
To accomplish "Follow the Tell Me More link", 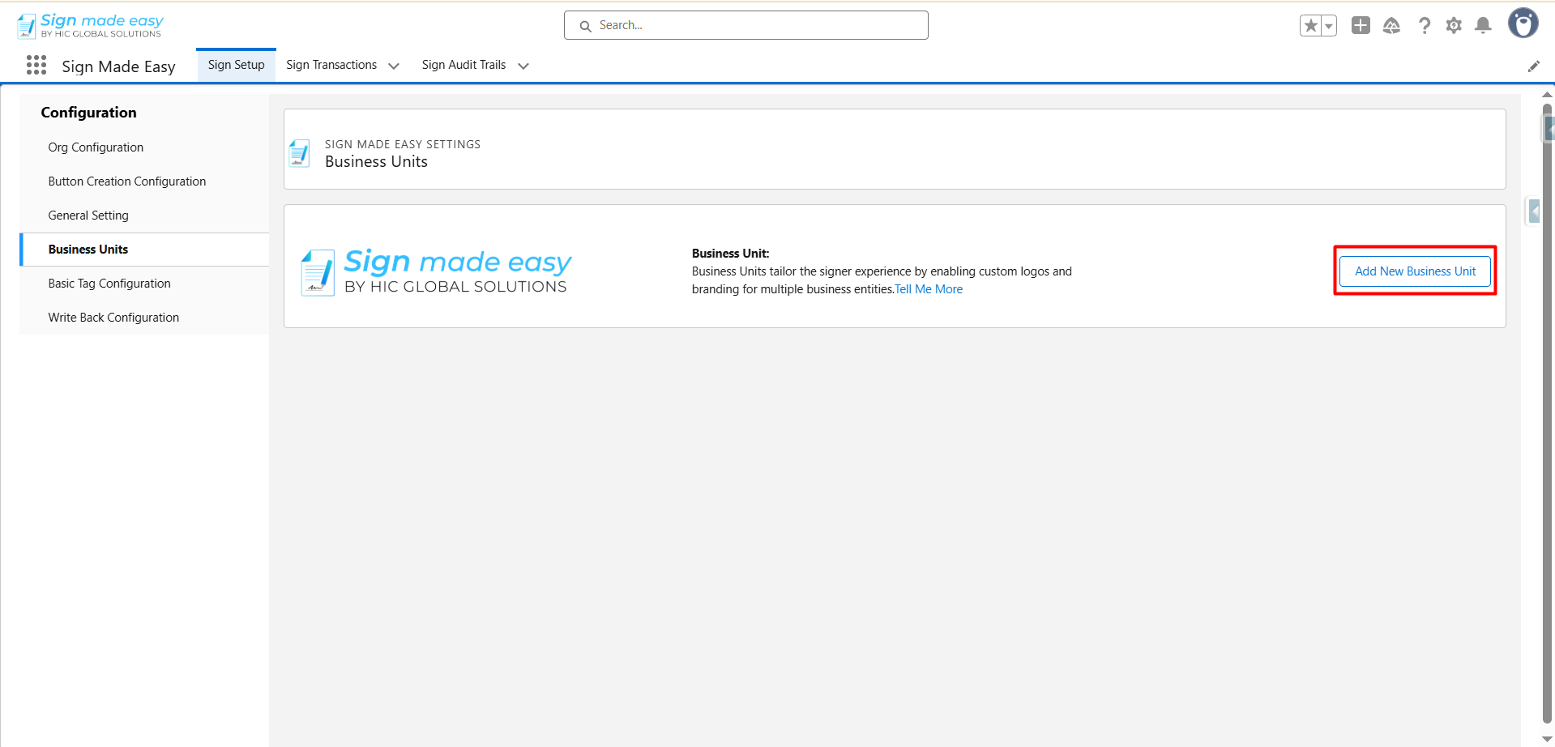I will pyautogui.click(x=929, y=289).
